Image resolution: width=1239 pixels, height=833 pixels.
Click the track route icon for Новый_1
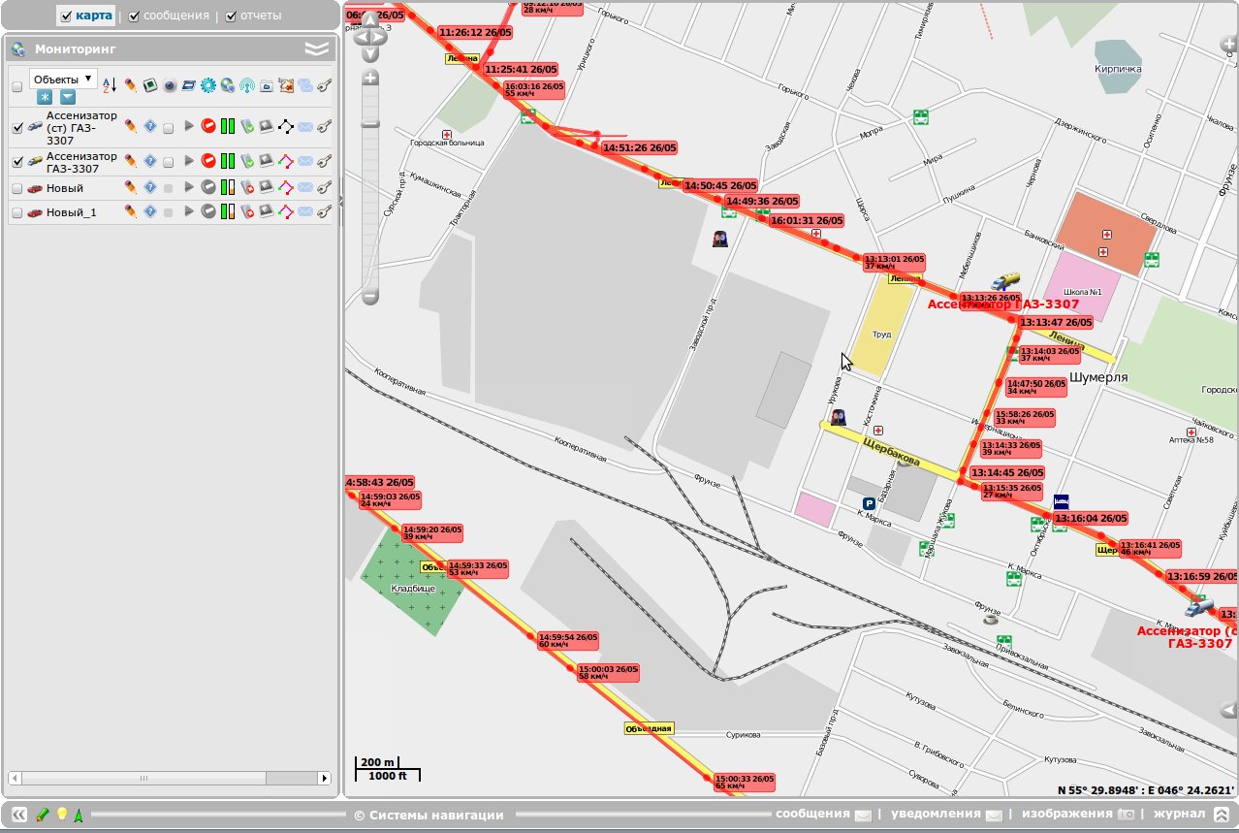click(x=286, y=211)
